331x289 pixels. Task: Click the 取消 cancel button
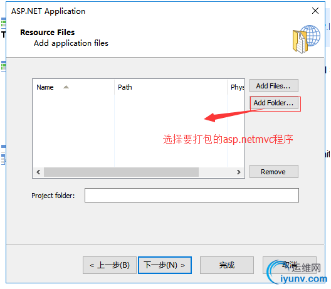click(290, 265)
